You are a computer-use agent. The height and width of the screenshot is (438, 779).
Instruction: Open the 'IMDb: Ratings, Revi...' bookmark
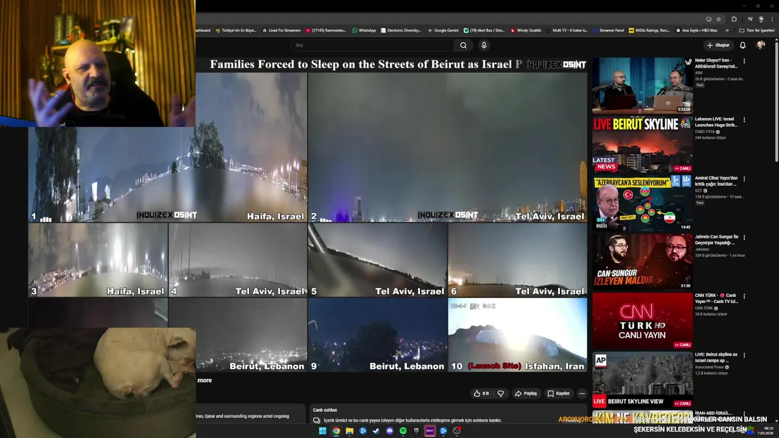649,30
